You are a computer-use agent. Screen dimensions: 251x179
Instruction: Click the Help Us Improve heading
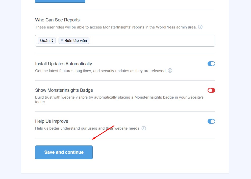(x=52, y=121)
